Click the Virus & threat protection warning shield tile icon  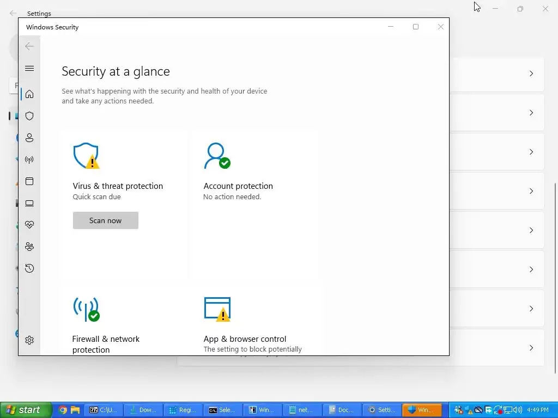(x=86, y=156)
